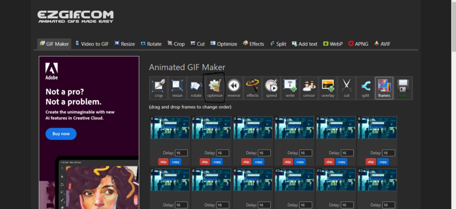
Task: Adjust GIF with speed tool
Action: point(271,88)
